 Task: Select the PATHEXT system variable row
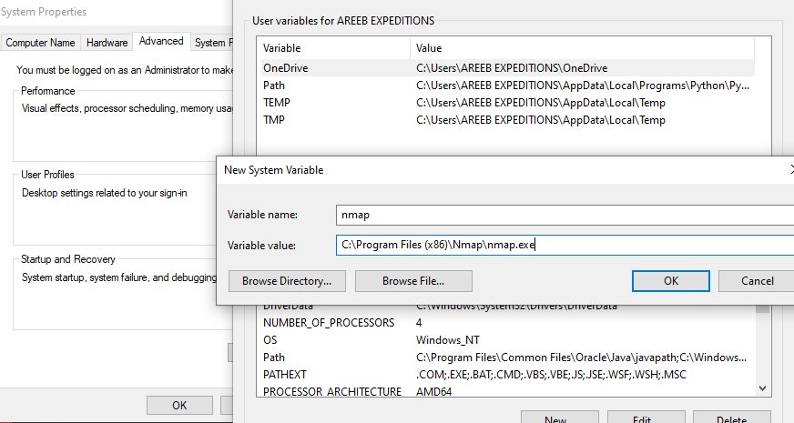click(507, 375)
